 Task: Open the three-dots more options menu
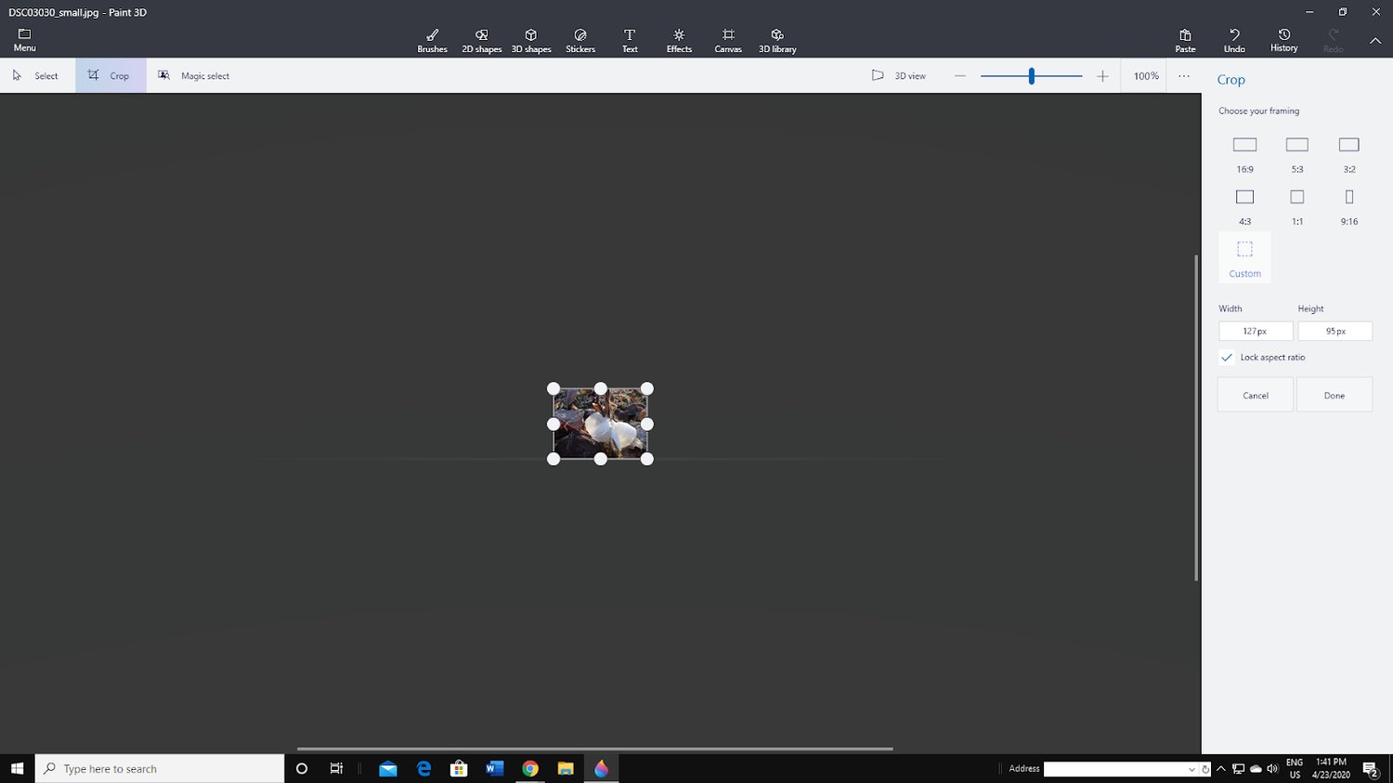click(x=1184, y=76)
